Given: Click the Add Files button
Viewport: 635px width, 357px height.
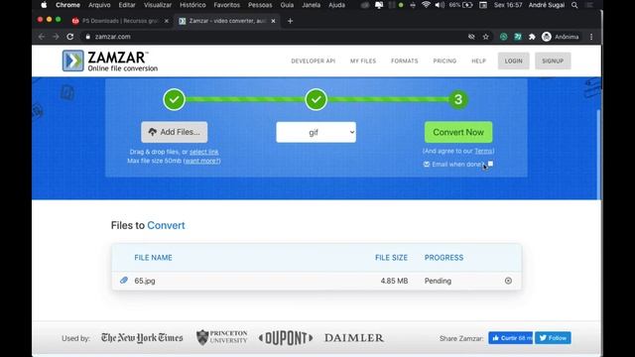Looking at the screenshot, I should (x=175, y=132).
